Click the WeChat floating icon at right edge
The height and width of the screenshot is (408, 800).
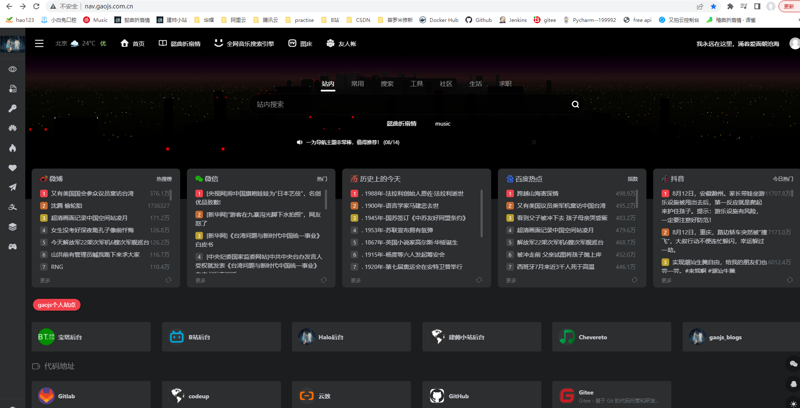(x=794, y=364)
